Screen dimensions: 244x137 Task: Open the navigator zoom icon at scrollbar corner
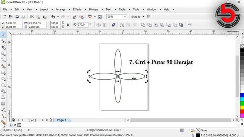[237, 120]
